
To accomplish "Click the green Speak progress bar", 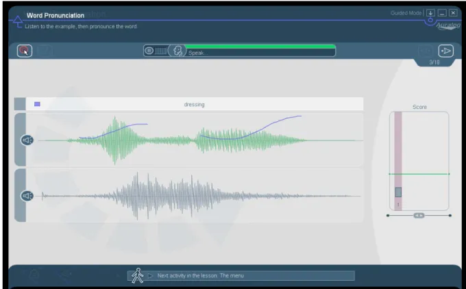I will click(x=260, y=47).
